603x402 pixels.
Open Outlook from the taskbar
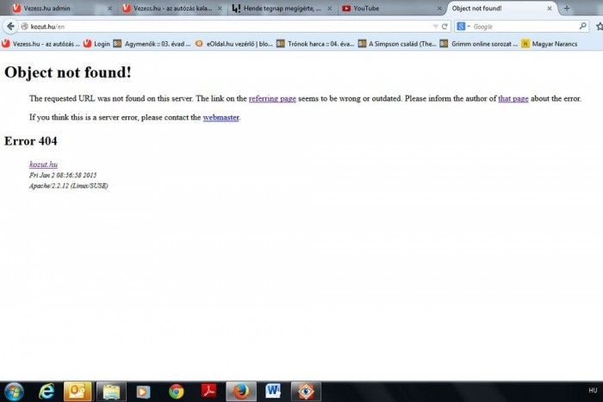[78, 391]
